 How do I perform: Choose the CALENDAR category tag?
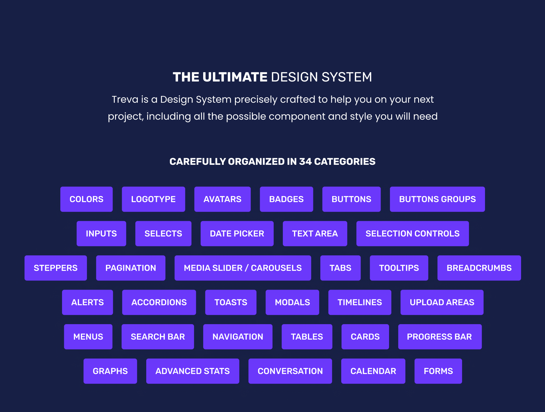click(373, 371)
